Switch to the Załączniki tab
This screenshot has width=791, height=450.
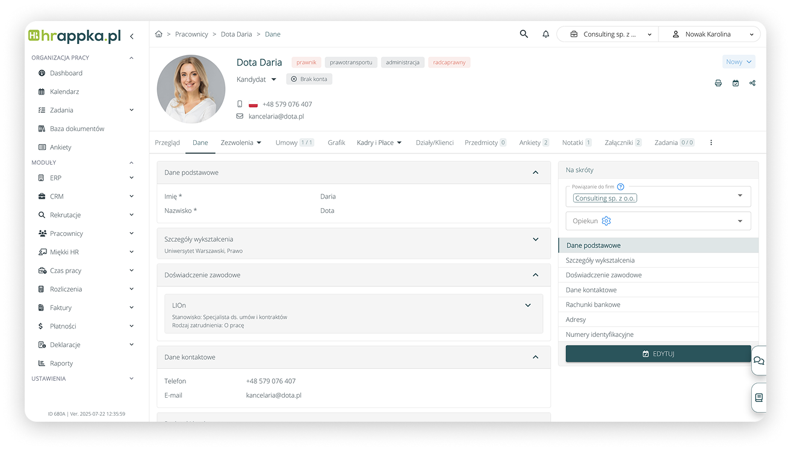pyautogui.click(x=622, y=143)
